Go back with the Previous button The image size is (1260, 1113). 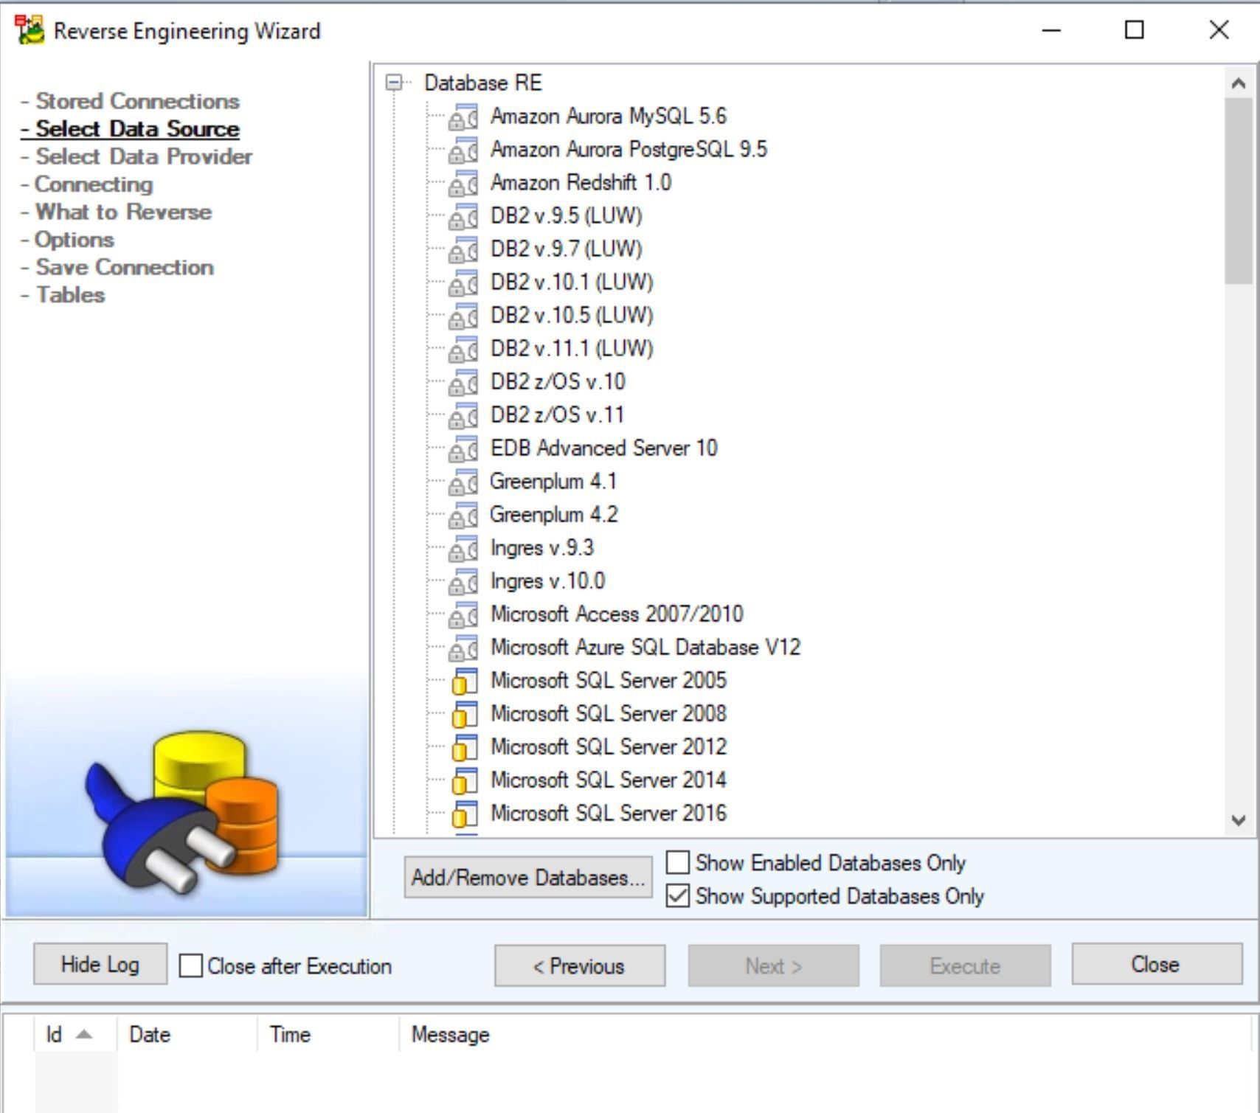[x=580, y=965]
